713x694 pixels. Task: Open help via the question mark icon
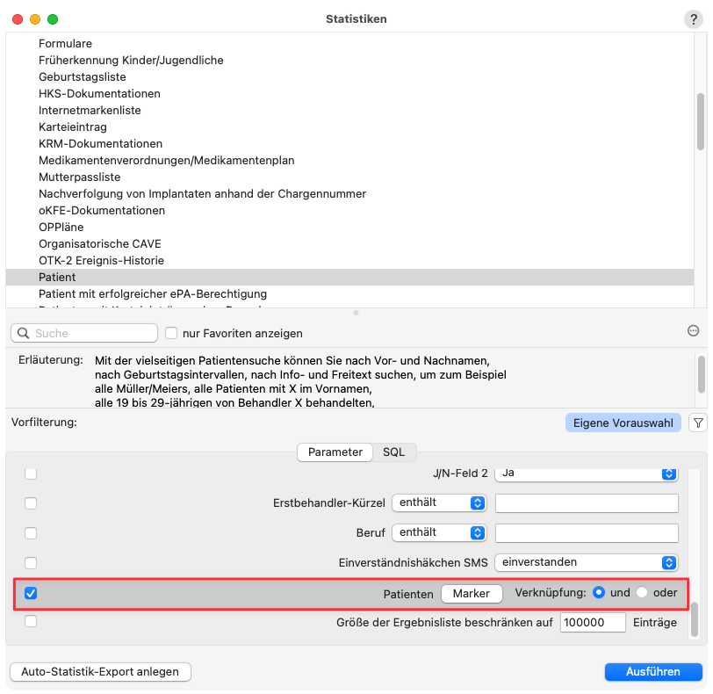(x=693, y=18)
